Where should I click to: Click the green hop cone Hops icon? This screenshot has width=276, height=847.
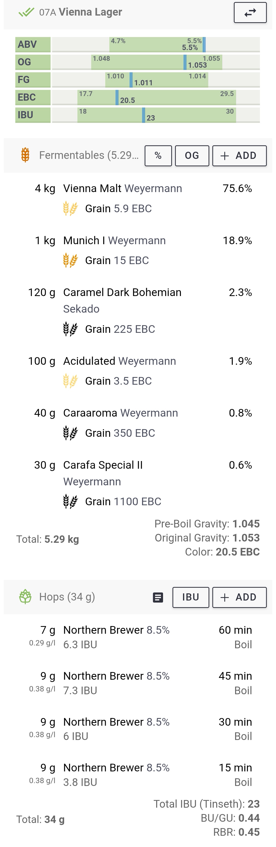pos(25,597)
